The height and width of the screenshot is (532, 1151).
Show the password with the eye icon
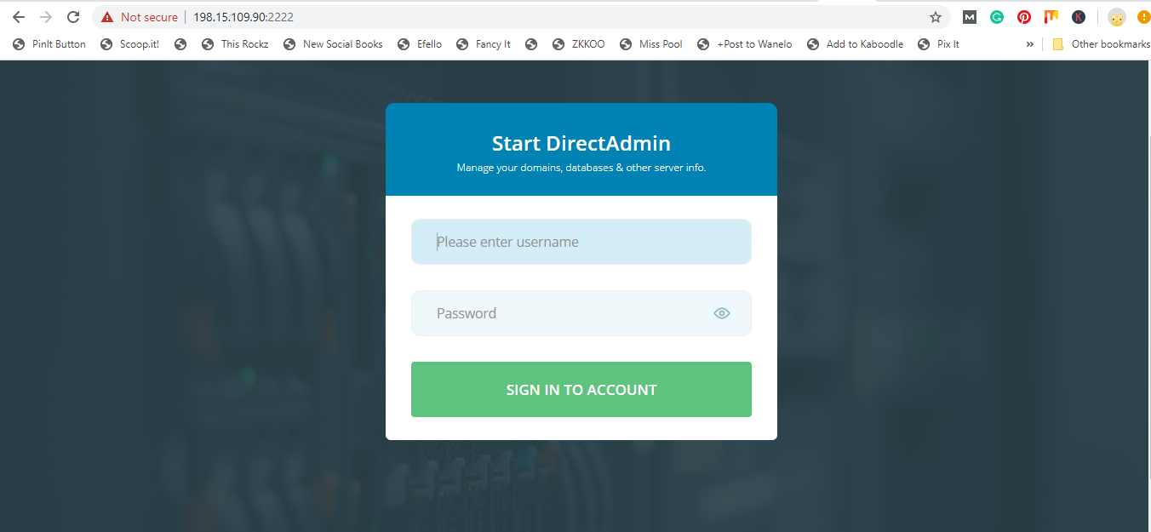pos(722,313)
